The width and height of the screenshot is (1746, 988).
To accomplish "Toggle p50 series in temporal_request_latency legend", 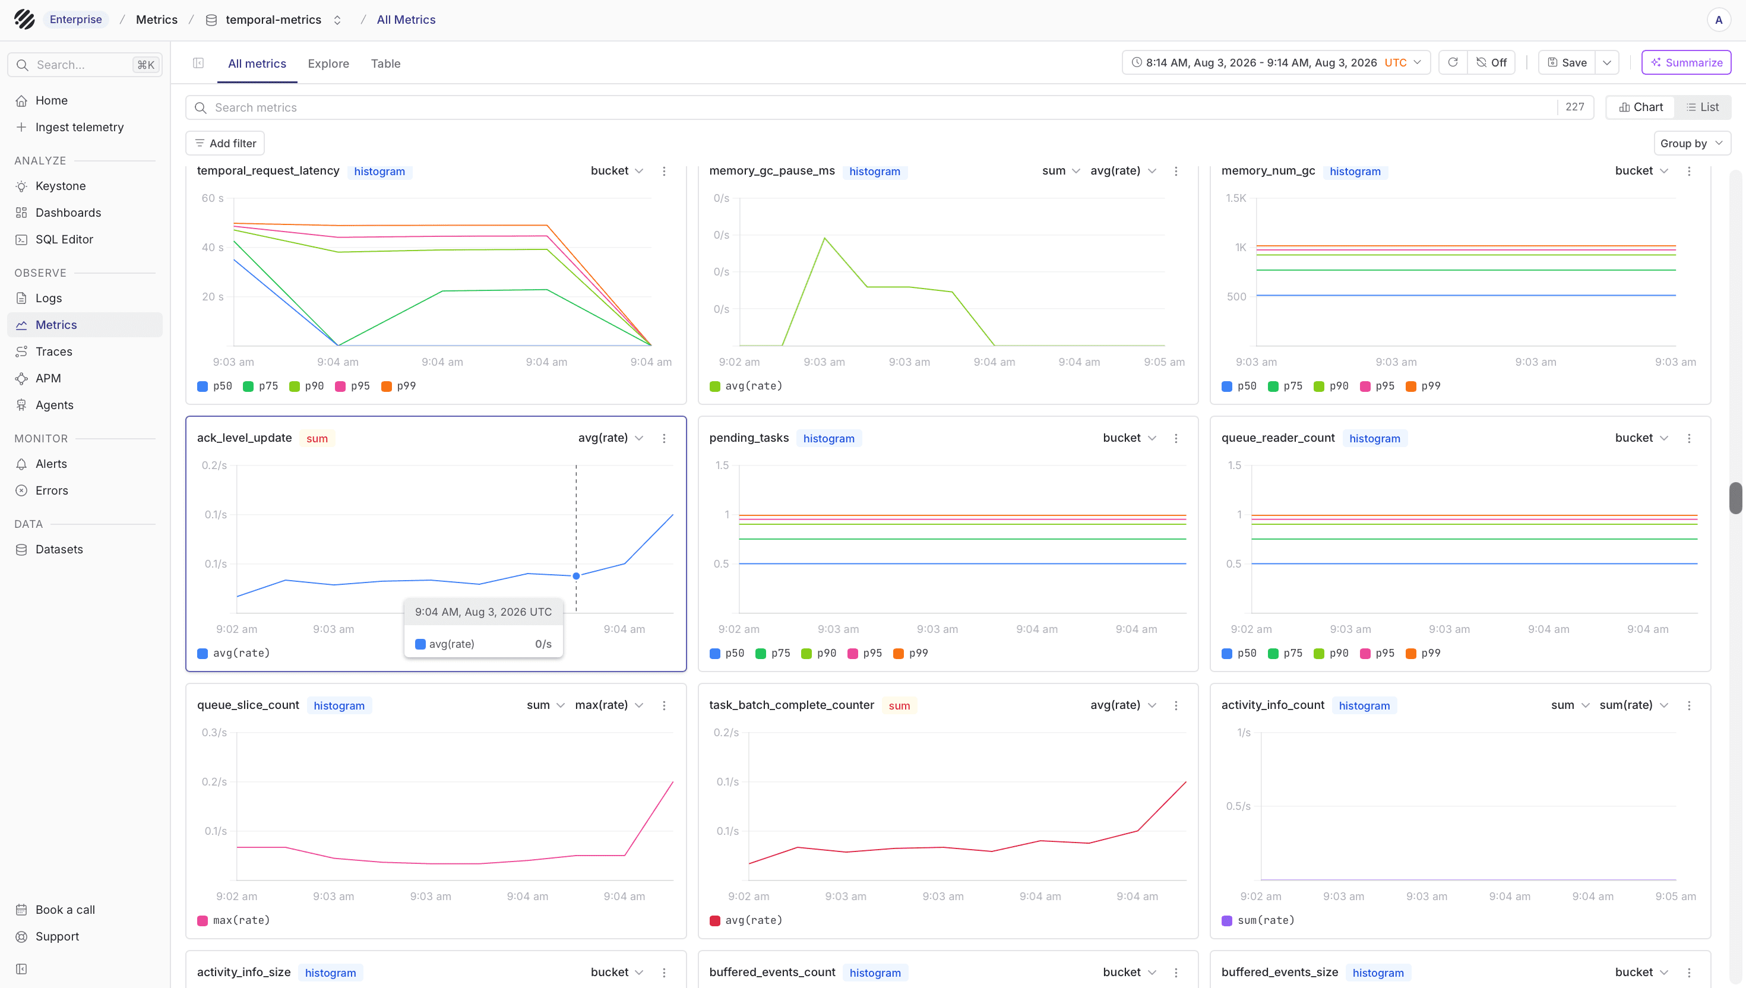I will point(214,386).
